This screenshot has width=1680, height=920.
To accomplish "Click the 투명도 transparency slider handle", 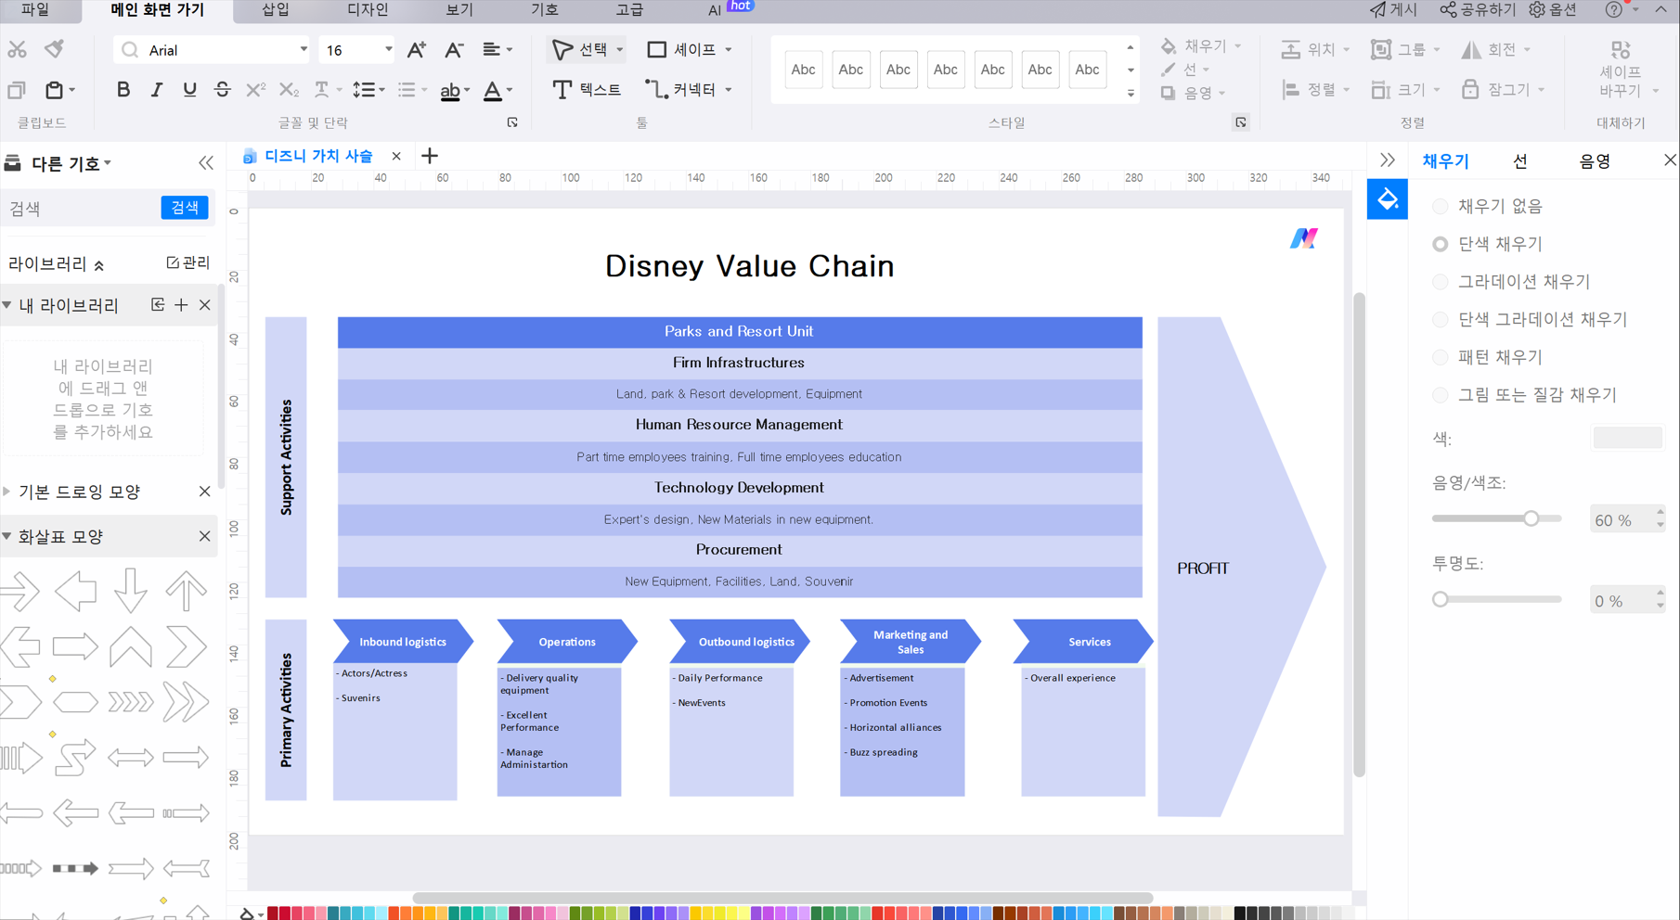I will click(1441, 600).
